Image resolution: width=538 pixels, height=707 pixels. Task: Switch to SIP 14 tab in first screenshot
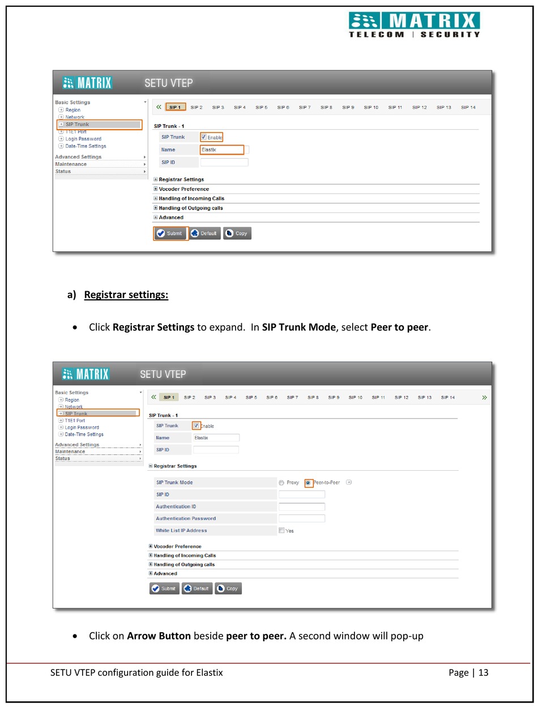click(x=468, y=107)
